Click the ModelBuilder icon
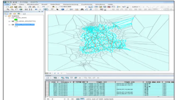 click(119, 7)
